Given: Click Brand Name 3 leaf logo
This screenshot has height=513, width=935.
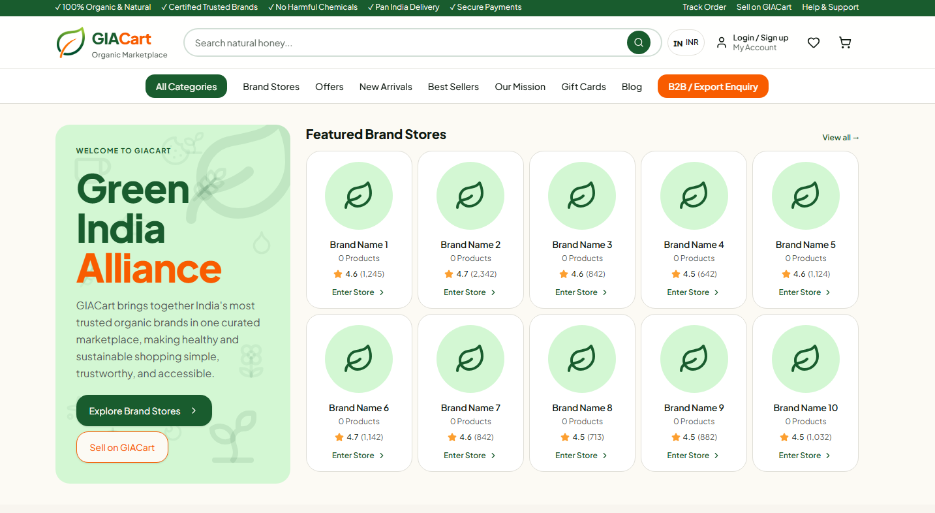Looking at the screenshot, I should click(x=582, y=196).
